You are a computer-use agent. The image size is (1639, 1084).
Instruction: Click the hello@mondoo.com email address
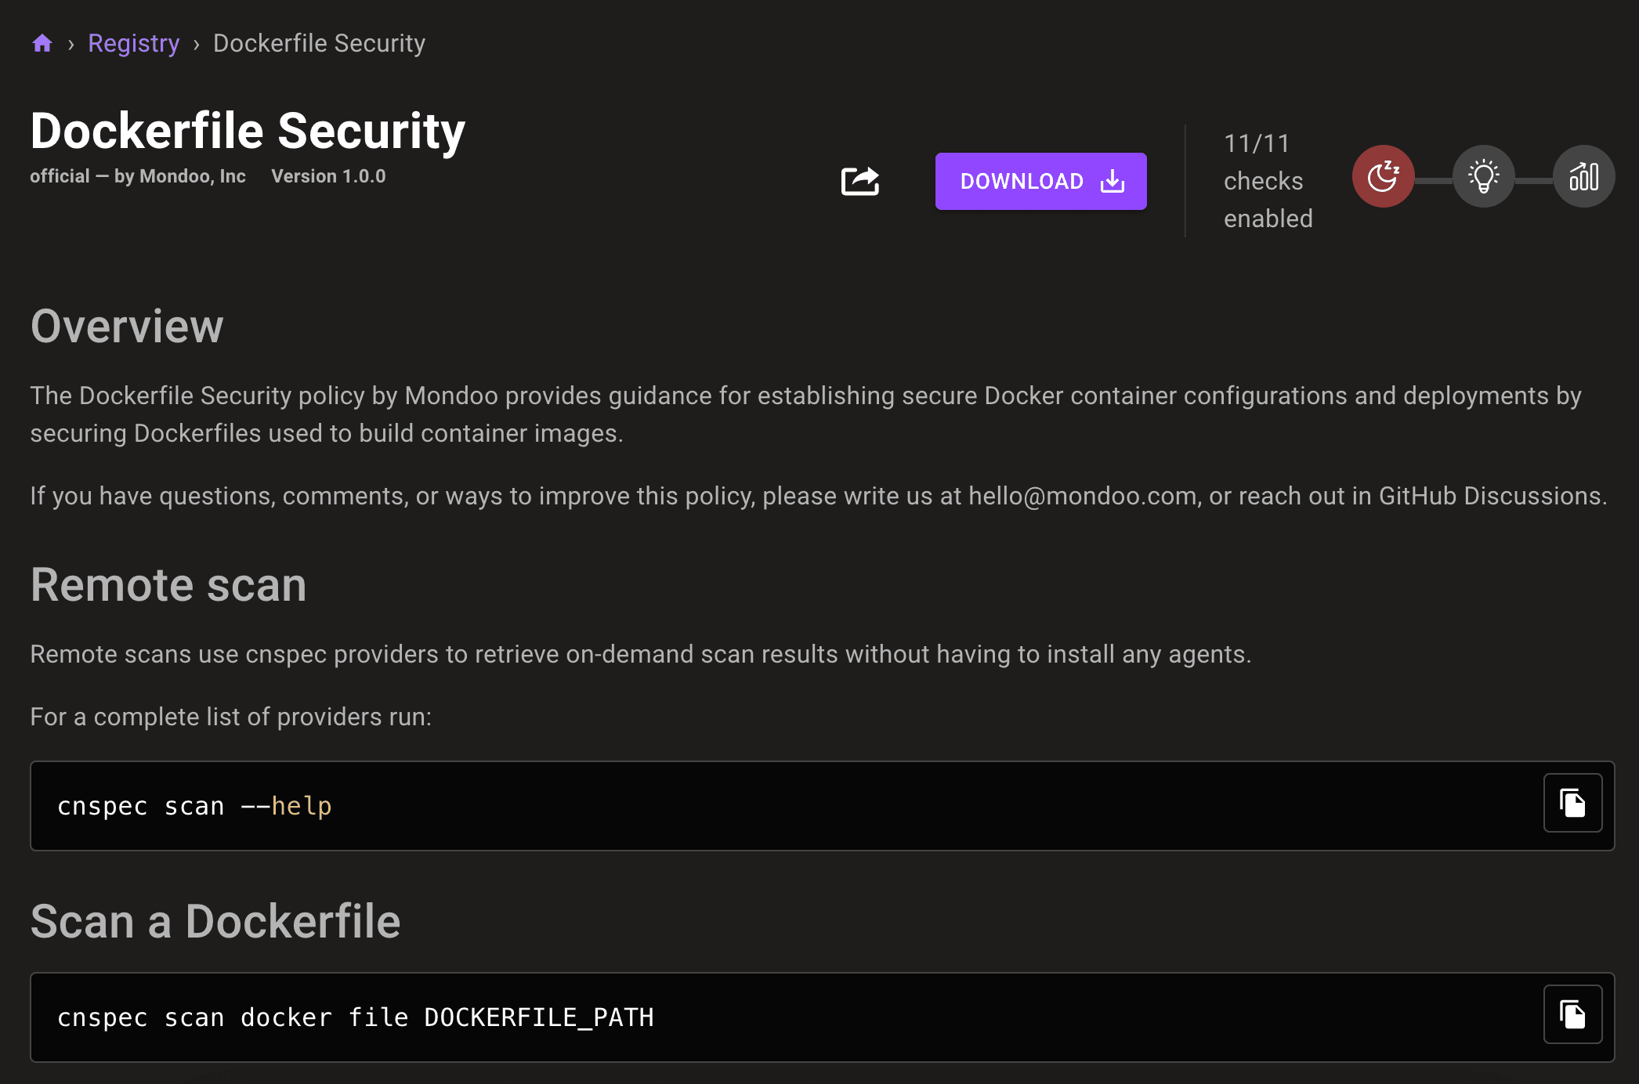[x=1082, y=496]
